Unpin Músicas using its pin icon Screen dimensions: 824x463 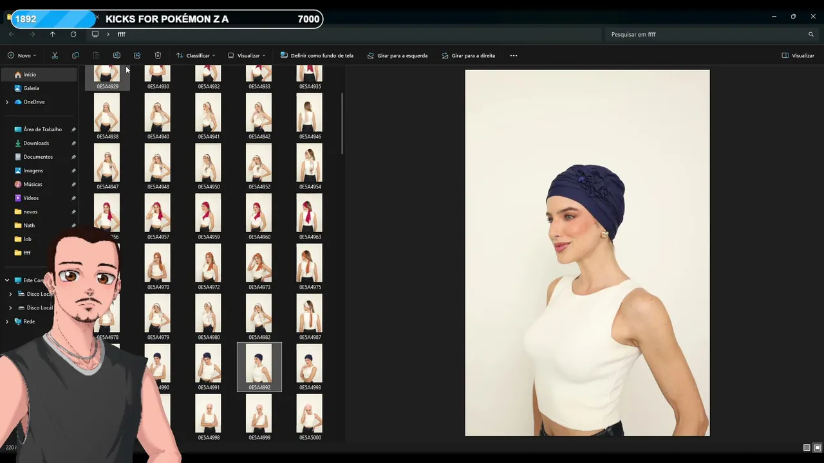tap(73, 184)
